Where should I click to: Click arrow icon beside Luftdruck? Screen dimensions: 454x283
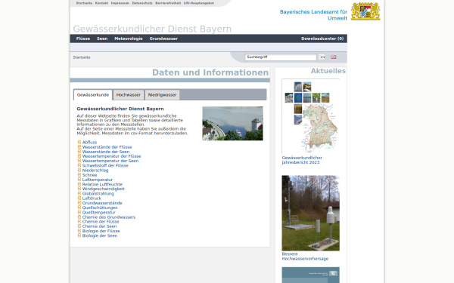[x=79, y=198]
